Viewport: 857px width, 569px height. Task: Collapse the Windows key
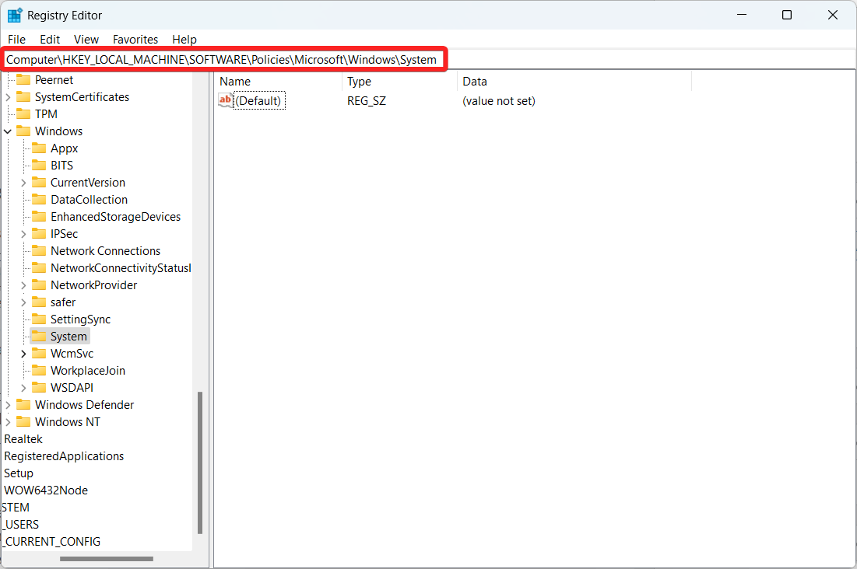(8, 131)
